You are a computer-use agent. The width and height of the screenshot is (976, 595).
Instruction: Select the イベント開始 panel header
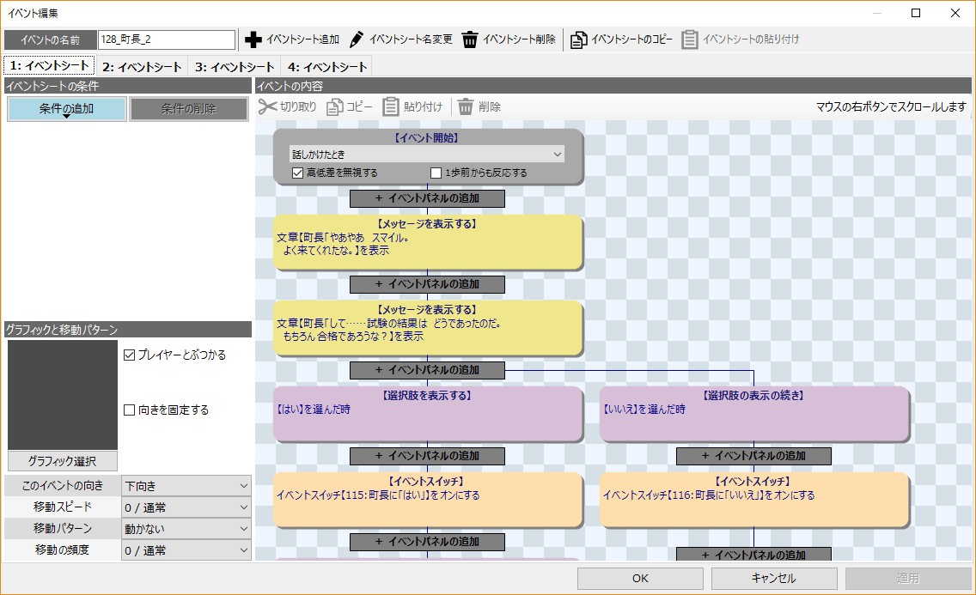427,137
